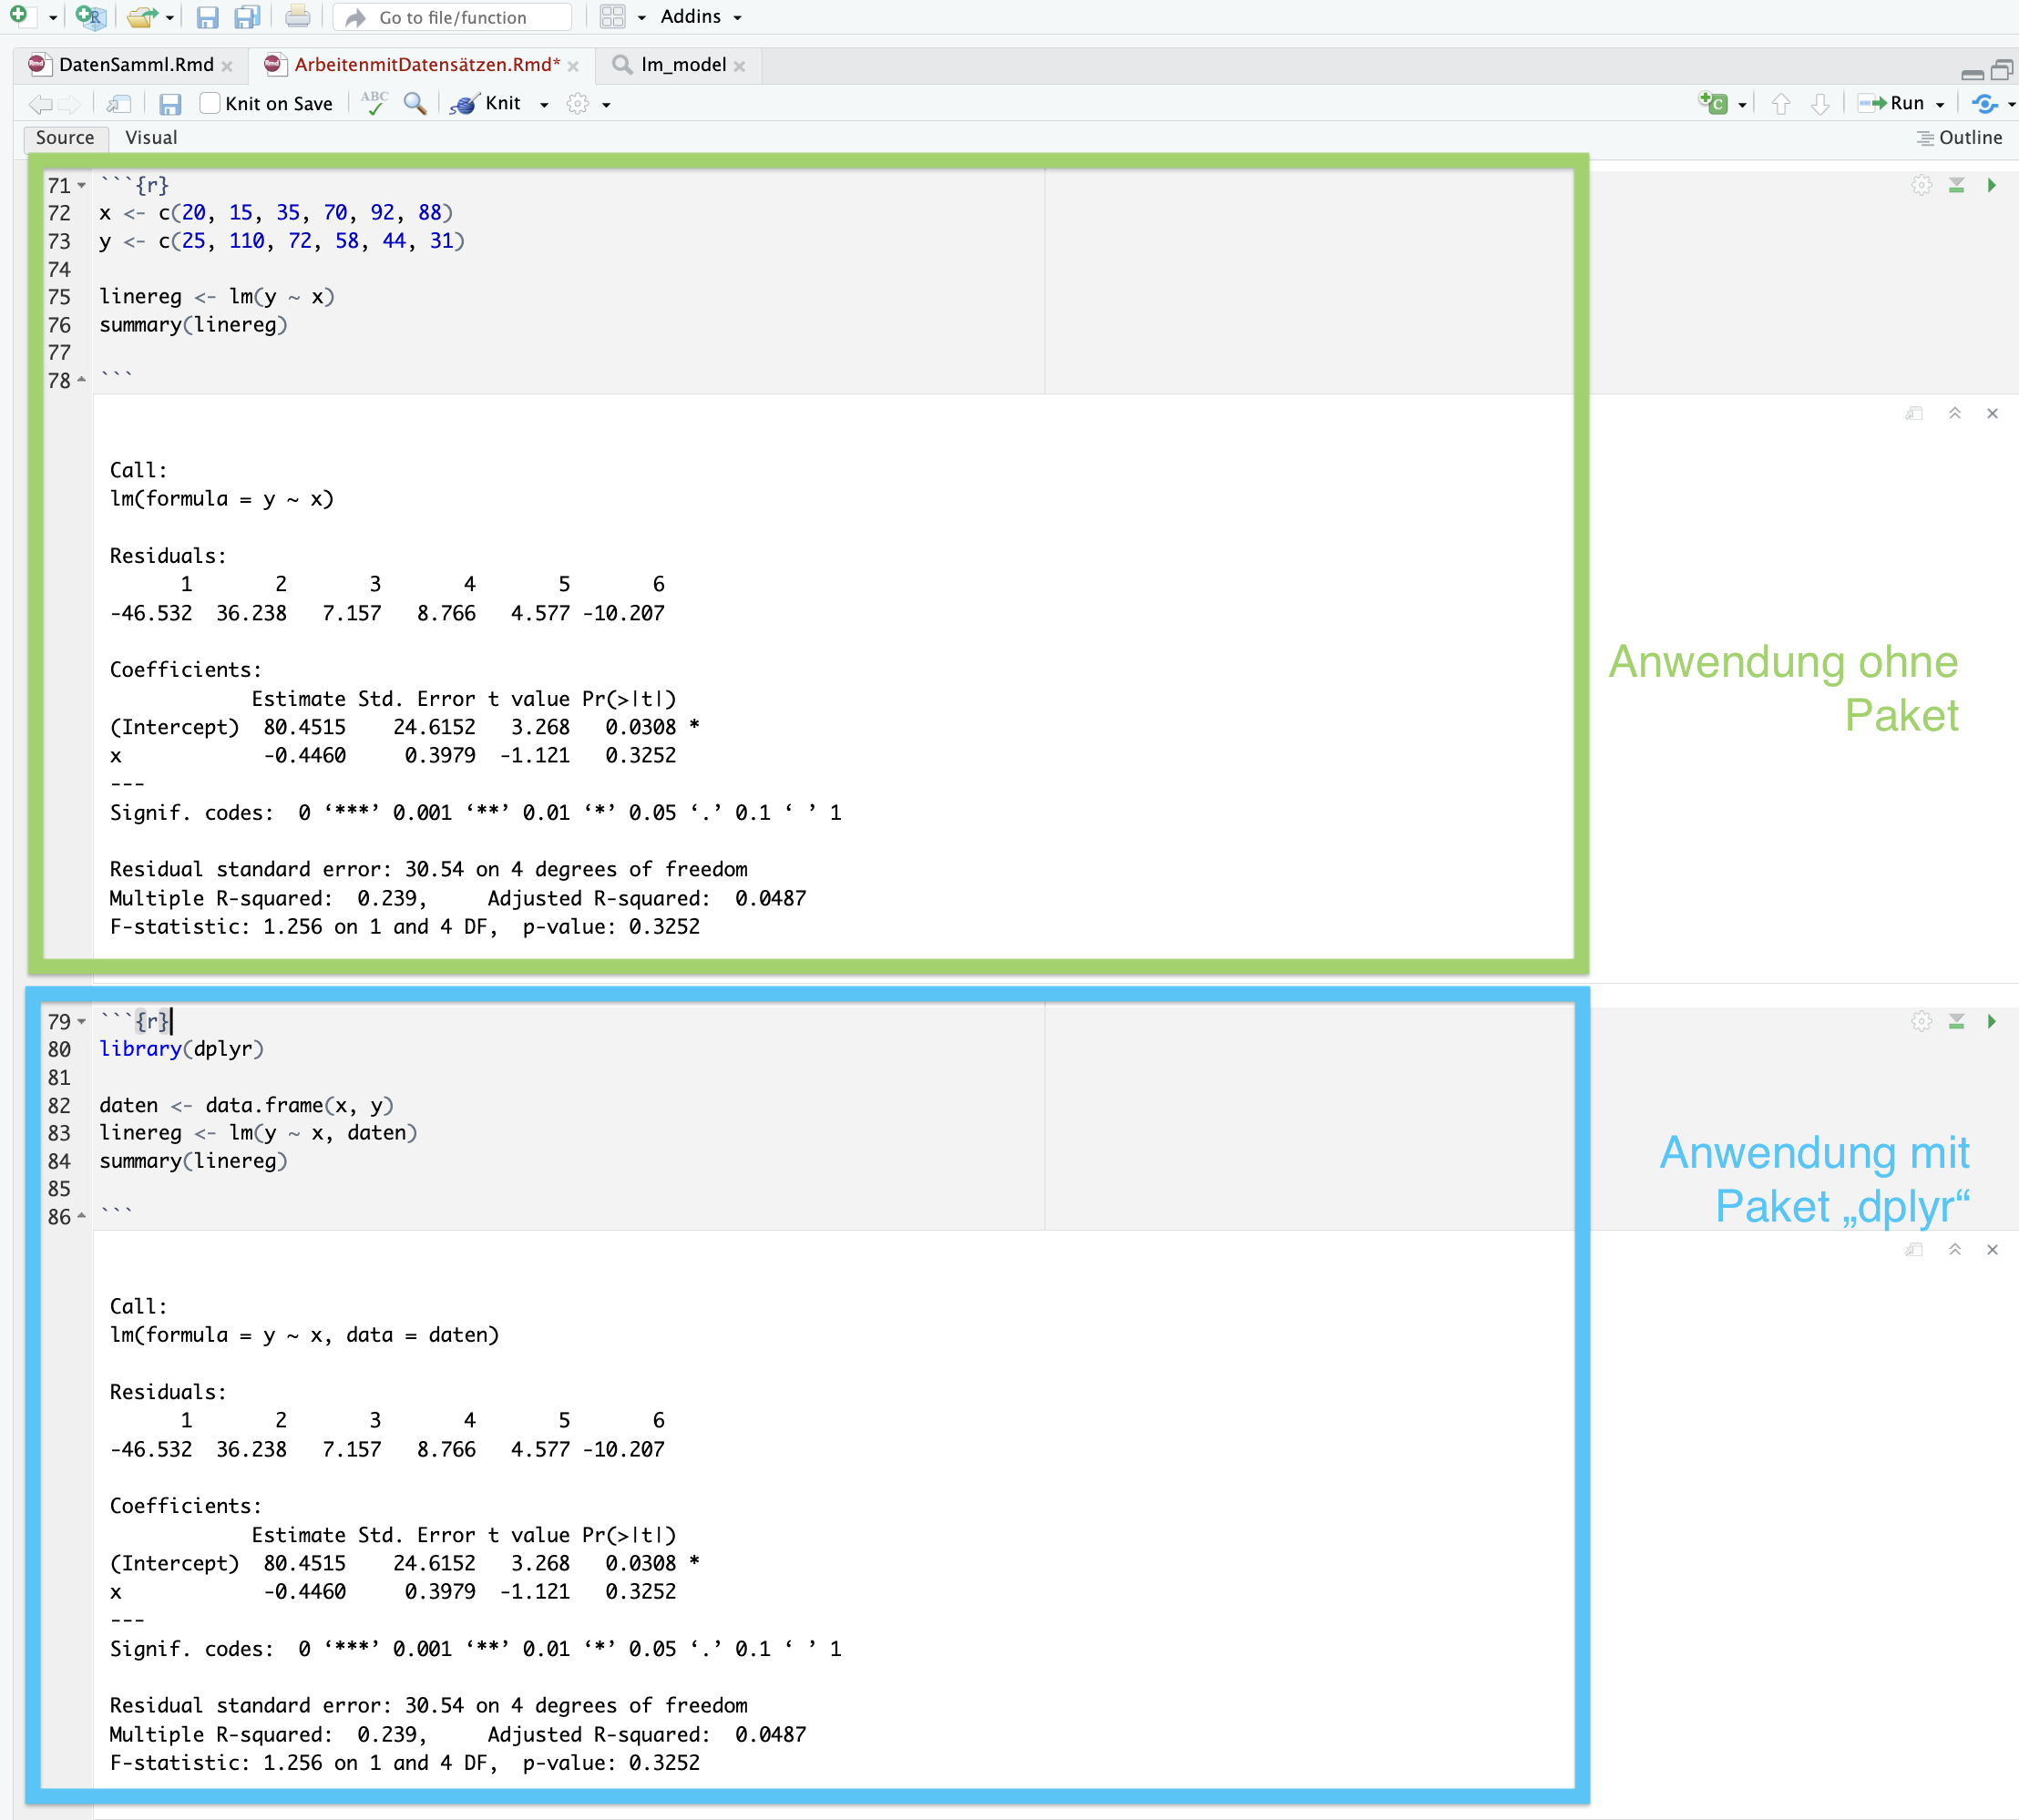Enable Knit on Save checkbox
2019x1820 pixels.
pos(210,103)
